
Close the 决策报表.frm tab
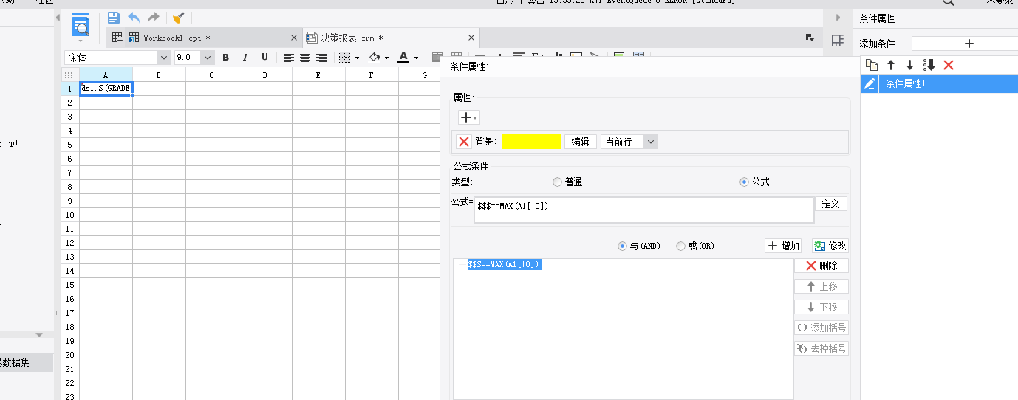tap(471, 38)
